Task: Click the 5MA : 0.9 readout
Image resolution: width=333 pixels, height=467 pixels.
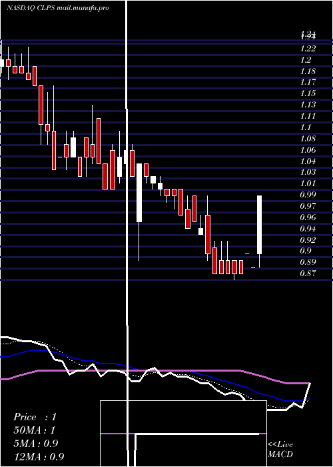Action: (x=36, y=443)
